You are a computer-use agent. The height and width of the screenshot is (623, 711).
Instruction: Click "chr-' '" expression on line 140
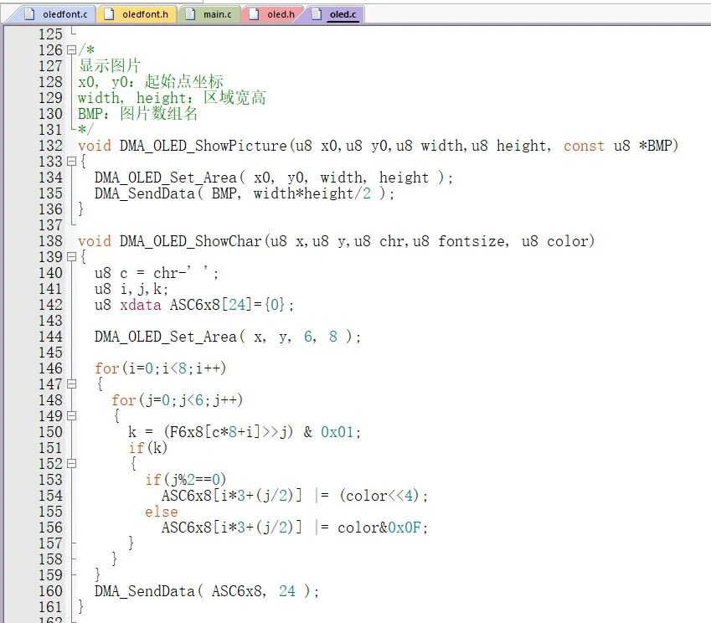[x=180, y=273]
